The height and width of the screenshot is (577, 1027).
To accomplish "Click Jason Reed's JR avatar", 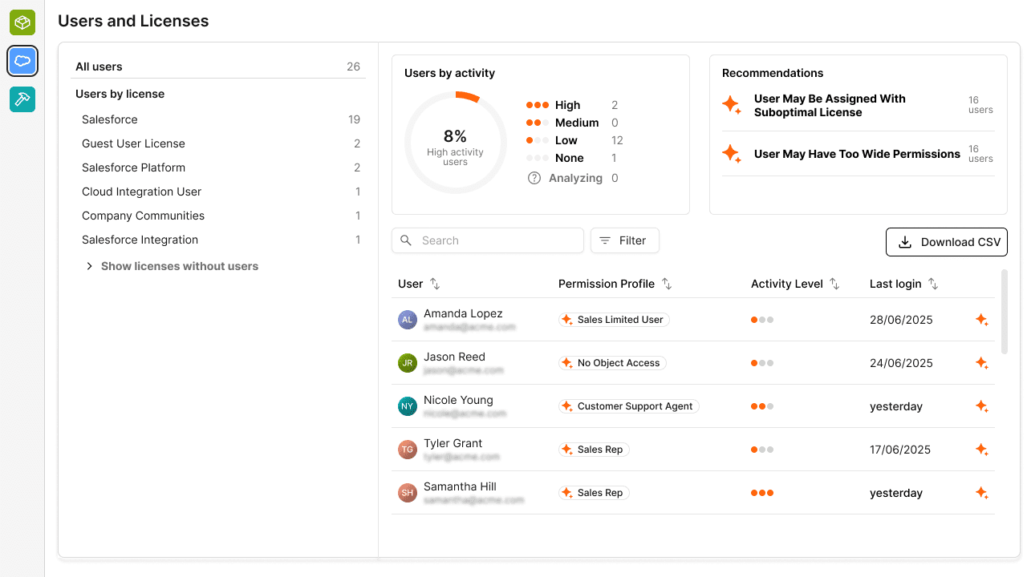I will pyautogui.click(x=408, y=363).
